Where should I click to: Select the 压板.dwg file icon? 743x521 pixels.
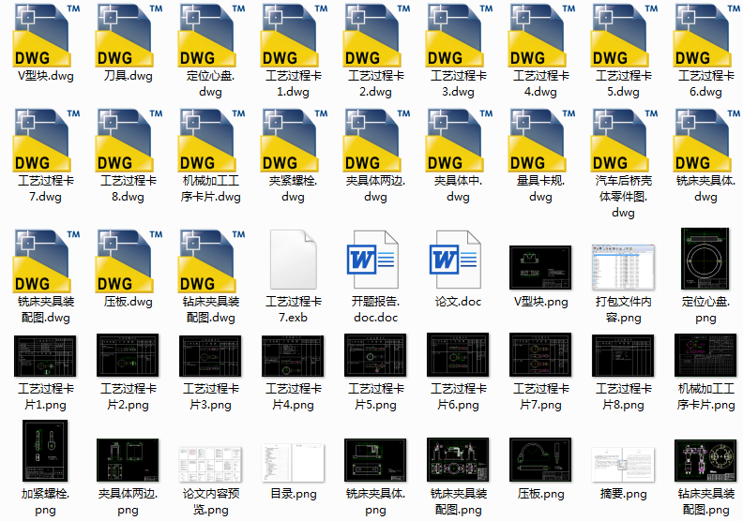click(128, 261)
